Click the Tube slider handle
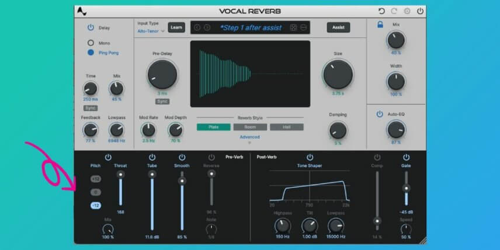This screenshot has width=500, height=250. click(152, 174)
